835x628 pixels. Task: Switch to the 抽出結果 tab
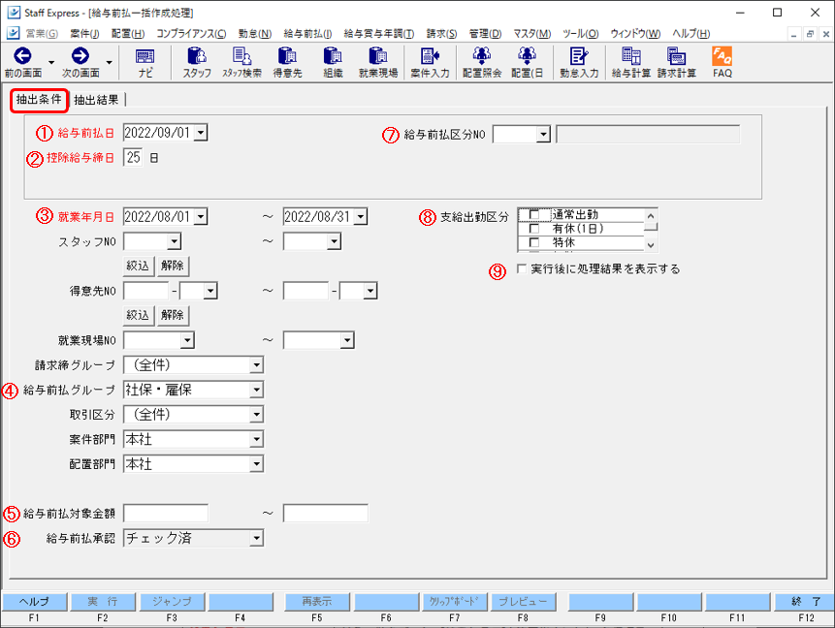[96, 100]
